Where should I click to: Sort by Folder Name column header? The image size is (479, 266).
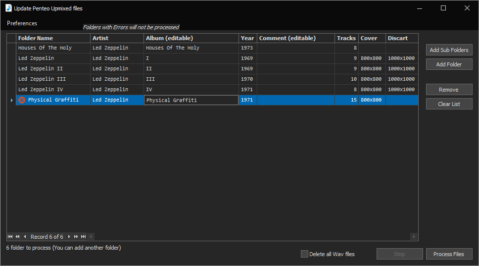point(53,38)
